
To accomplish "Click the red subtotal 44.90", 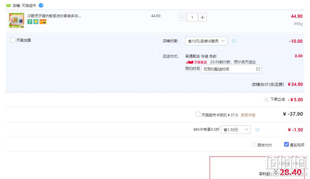I will (x=297, y=16).
